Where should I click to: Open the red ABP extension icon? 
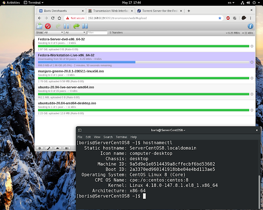(228, 18)
